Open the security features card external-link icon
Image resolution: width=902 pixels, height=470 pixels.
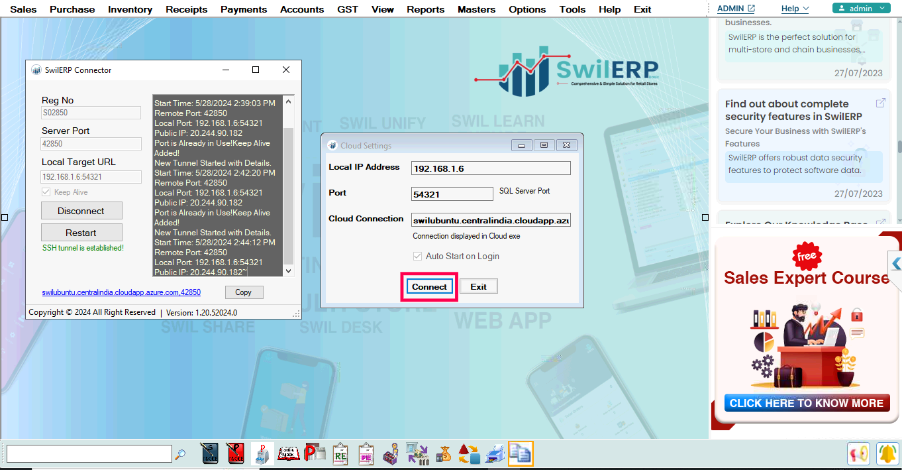(x=881, y=103)
